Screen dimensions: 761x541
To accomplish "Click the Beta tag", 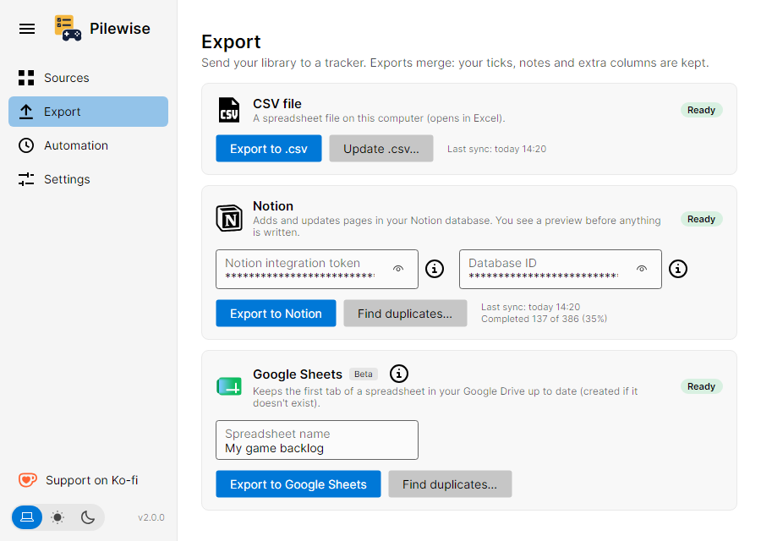I will (364, 374).
